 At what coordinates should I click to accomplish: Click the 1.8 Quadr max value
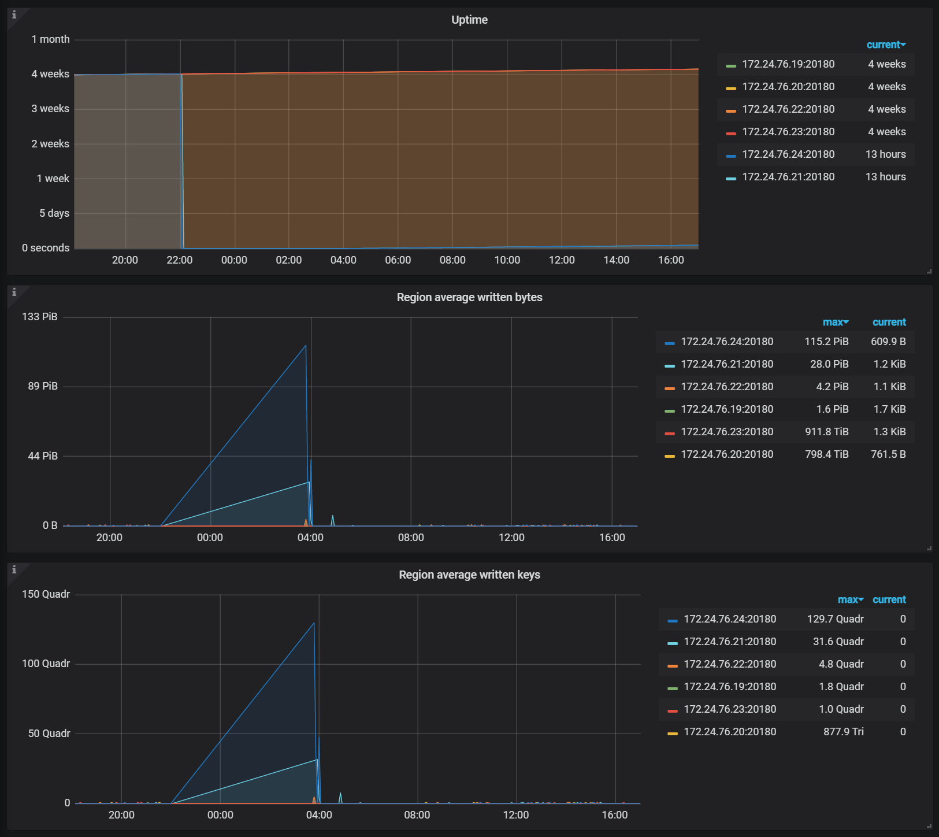[841, 687]
